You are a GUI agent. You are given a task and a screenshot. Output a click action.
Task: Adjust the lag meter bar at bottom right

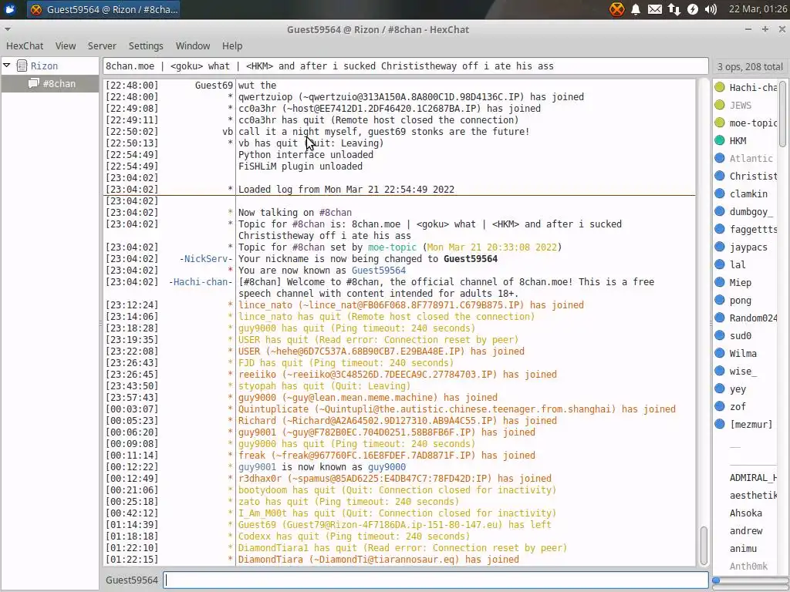tap(750, 580)
